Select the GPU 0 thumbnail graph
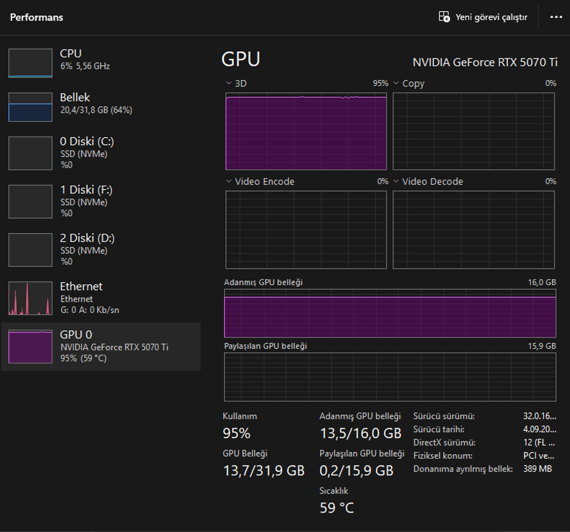Image resolution: width=570 pixels, height=532 pixels. 31,346
